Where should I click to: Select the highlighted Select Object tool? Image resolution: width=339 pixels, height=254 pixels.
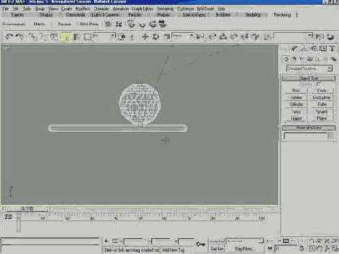tap(66, 37)
